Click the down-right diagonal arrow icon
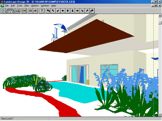The image size is (162, 121). tap(82, 11)
